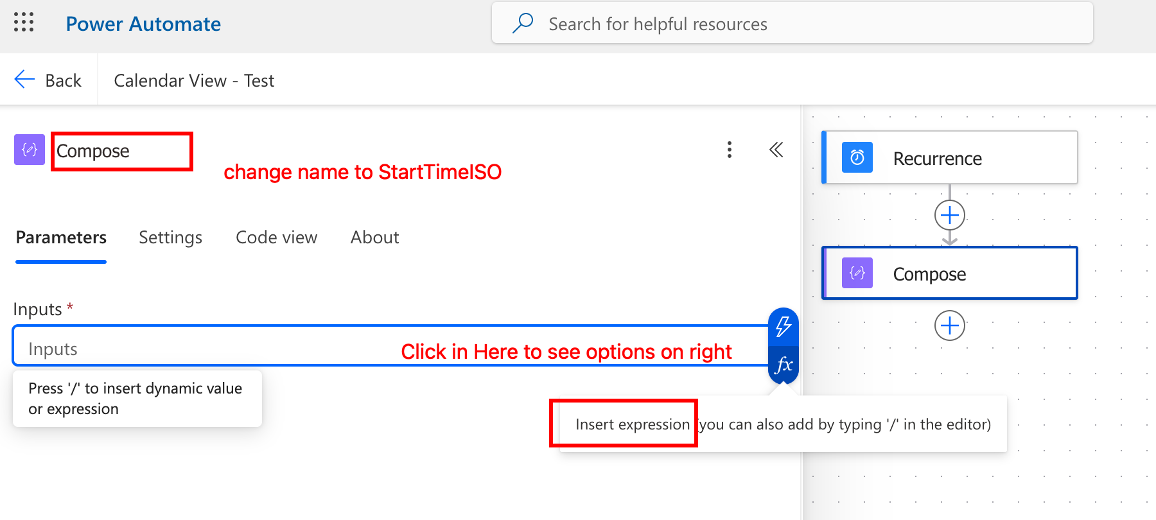The width and height of the screenshot is (1156, 520).
Task: Open the About tab
Action: click(374, 238)
